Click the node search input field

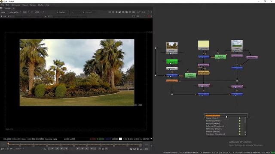pyautogui.click(x=226, y=115)
